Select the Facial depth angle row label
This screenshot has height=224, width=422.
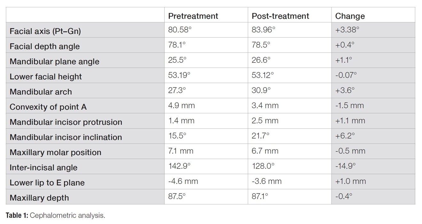pos(44,46)
